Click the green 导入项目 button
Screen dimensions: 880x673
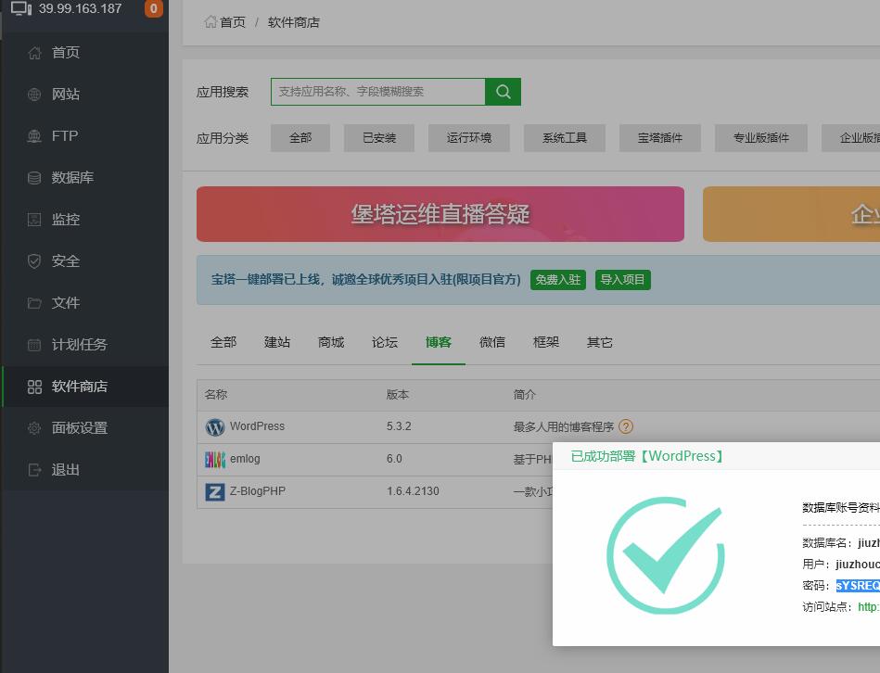[x=623, y=279]
